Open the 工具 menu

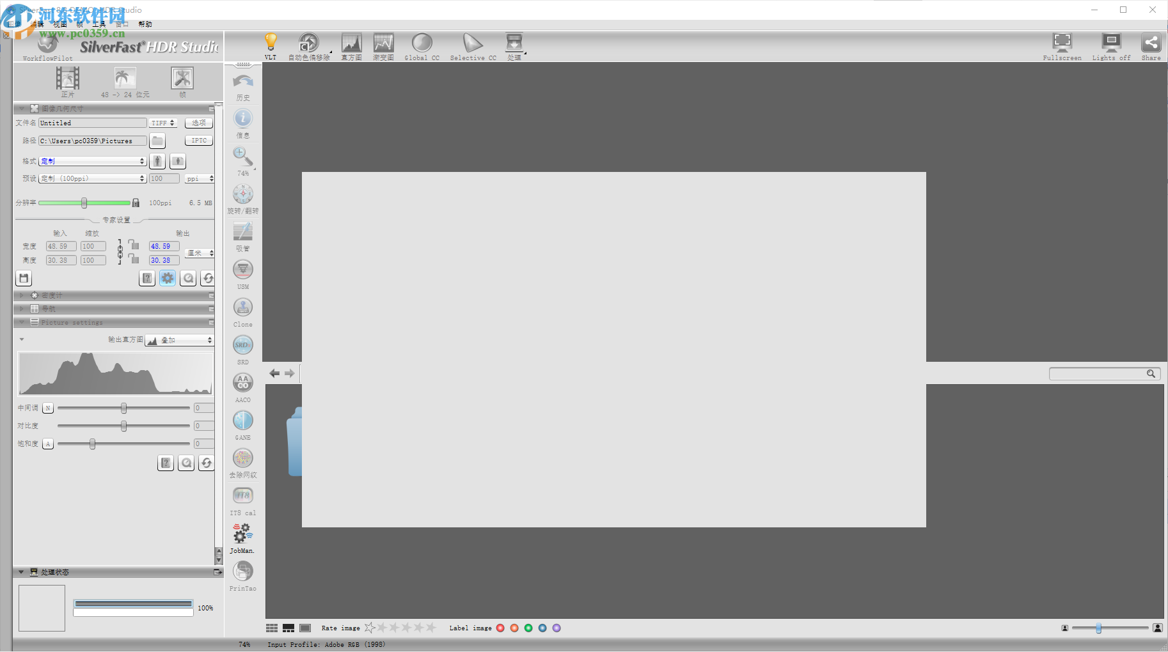99,24
